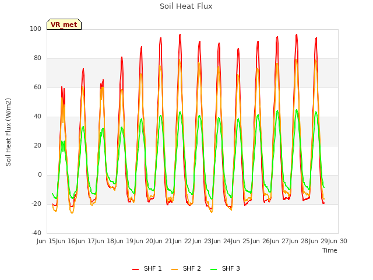Click the VR_met annotation label

pos(64,24)
